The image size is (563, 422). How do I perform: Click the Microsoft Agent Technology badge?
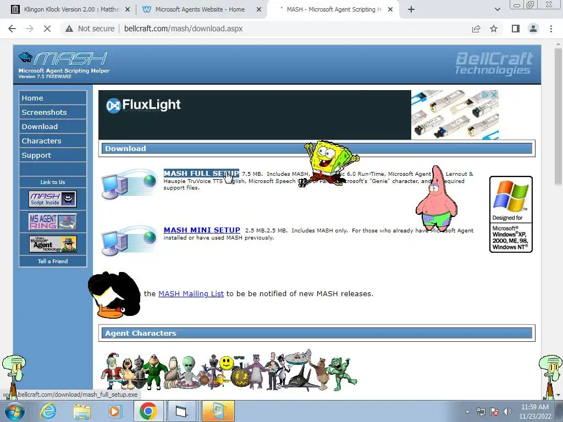(x=53, y=244)
